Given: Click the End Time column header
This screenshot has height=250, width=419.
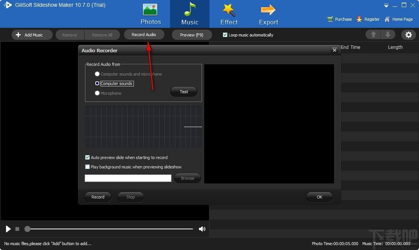Looking at the screenshot, I should [x=350, y=47].
